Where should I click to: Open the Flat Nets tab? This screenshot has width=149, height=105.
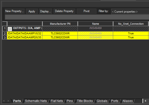click(57, 101)
